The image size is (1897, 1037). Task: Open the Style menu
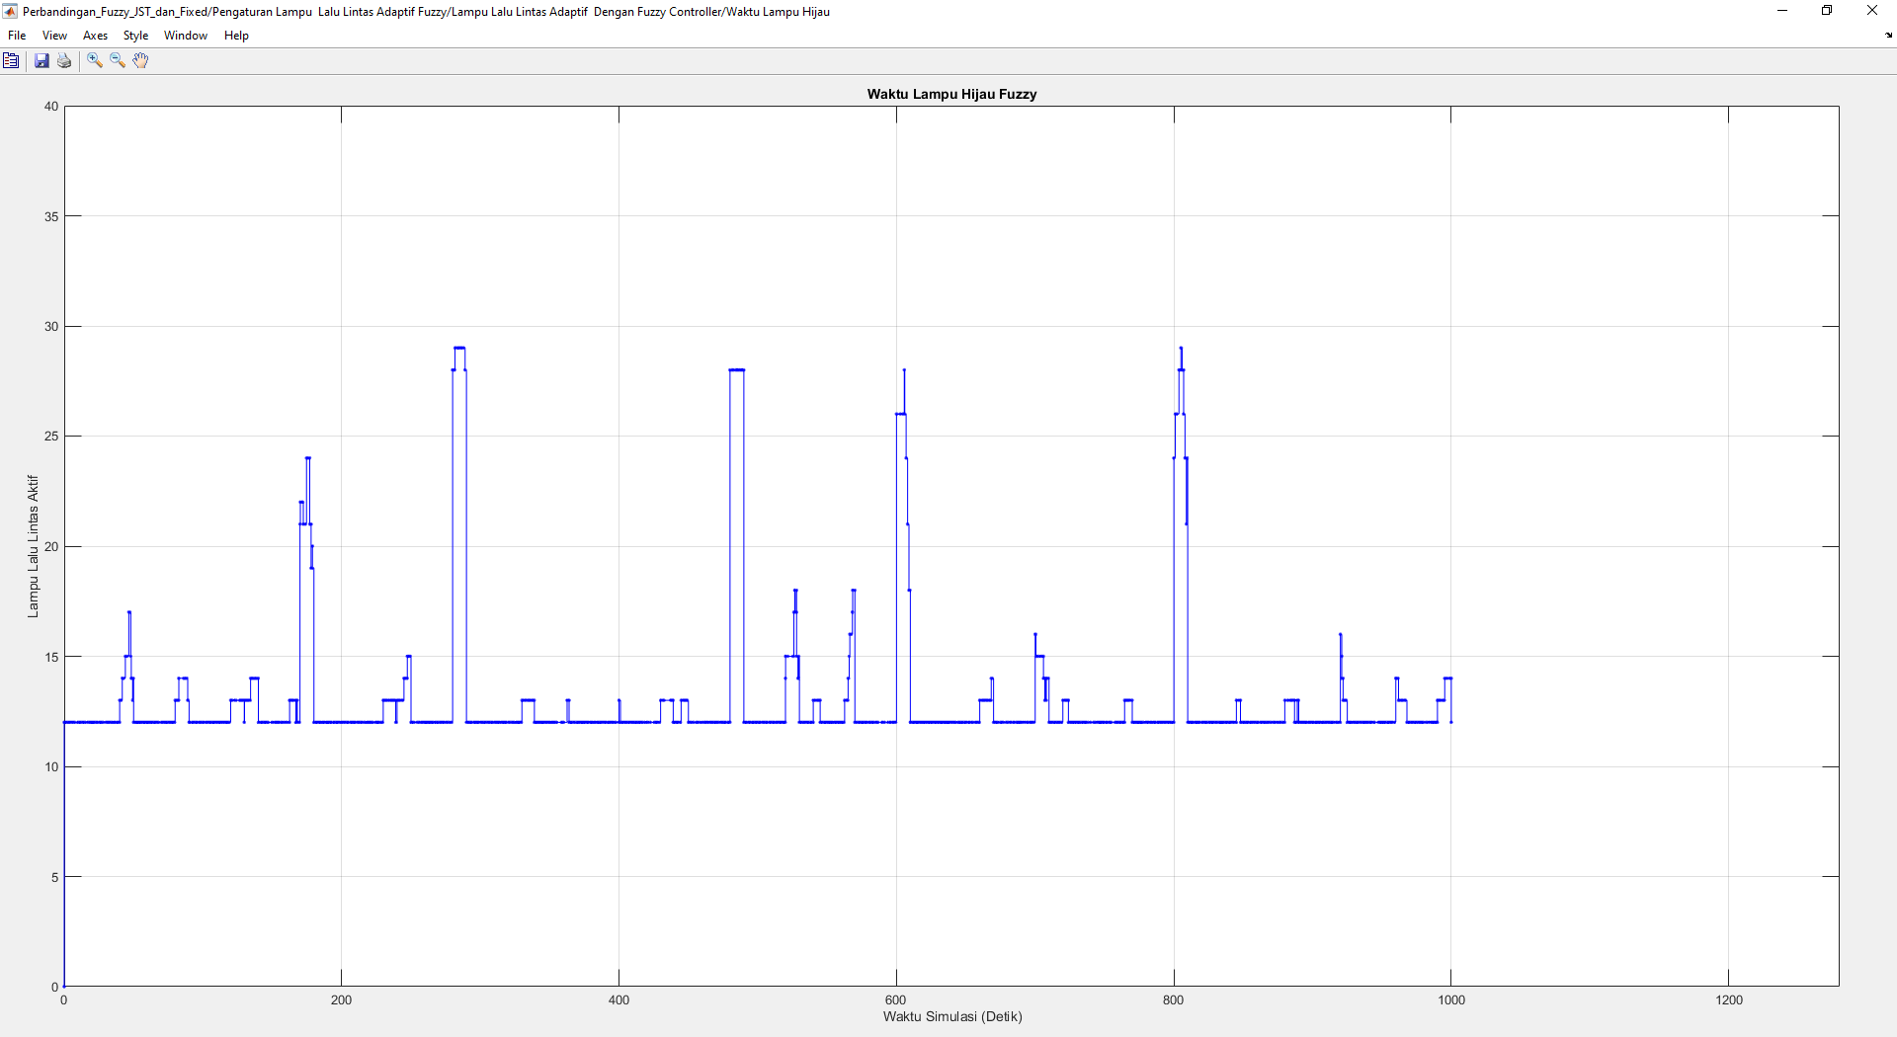[135, 36]
